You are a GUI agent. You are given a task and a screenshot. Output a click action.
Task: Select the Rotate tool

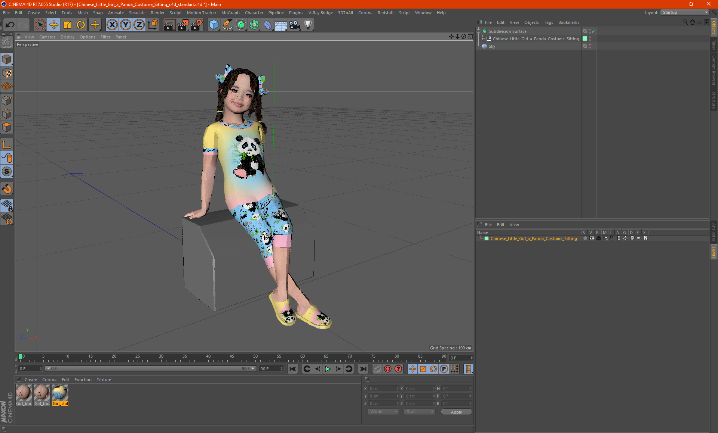81,25
